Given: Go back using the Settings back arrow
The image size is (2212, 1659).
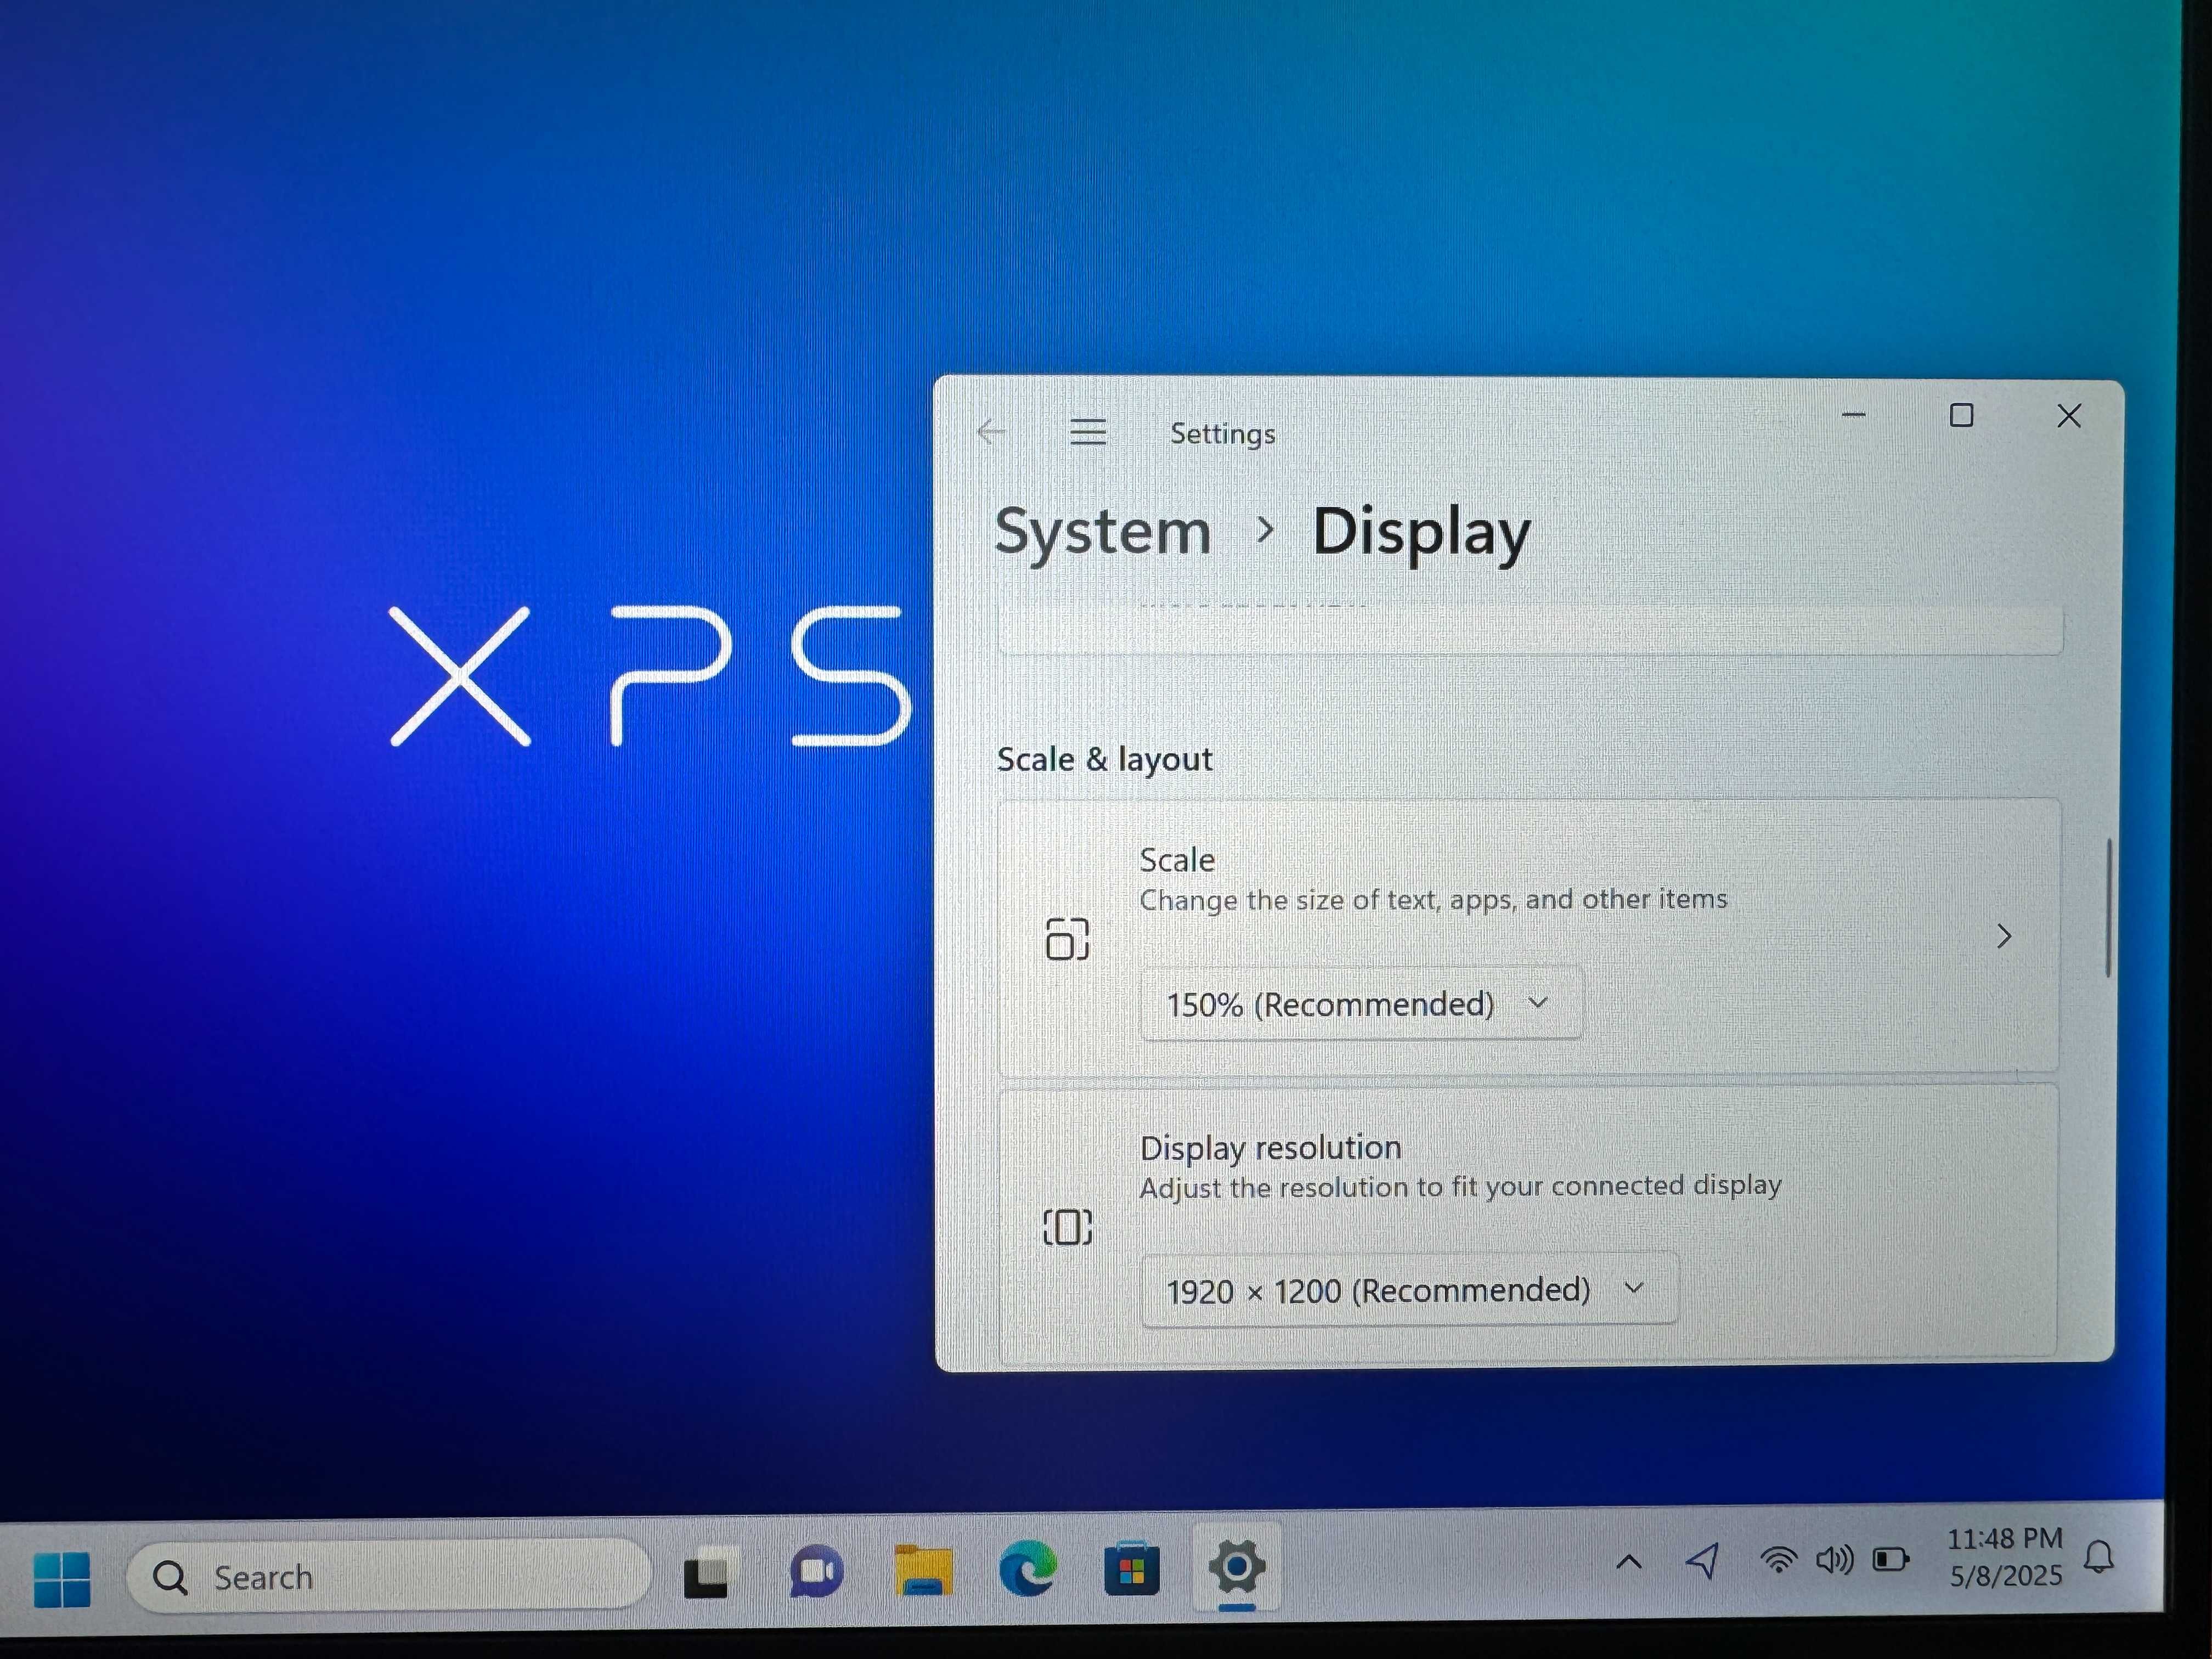Looking at the screenshot, I should click(x=991, y=432).
